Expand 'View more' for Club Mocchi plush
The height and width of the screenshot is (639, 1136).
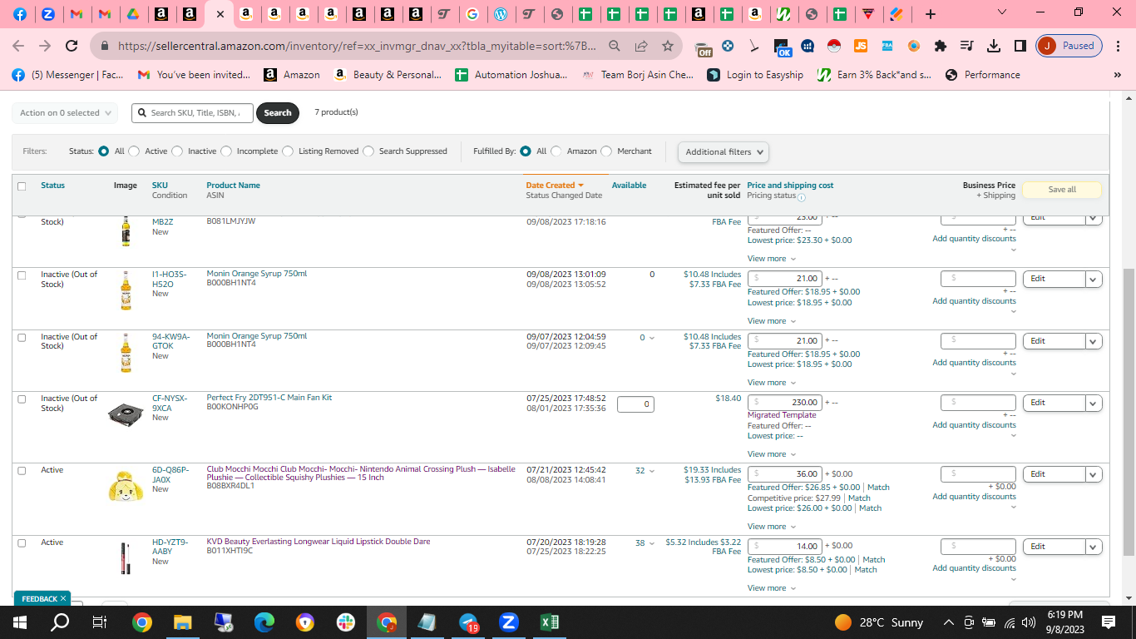pyautogui.click(x=772, y=527)
